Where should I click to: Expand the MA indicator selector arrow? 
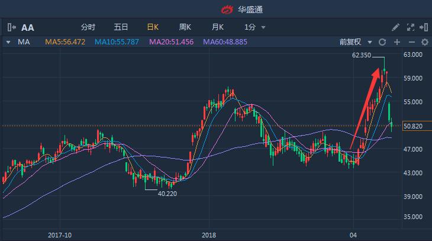click(x=8, y=42)
